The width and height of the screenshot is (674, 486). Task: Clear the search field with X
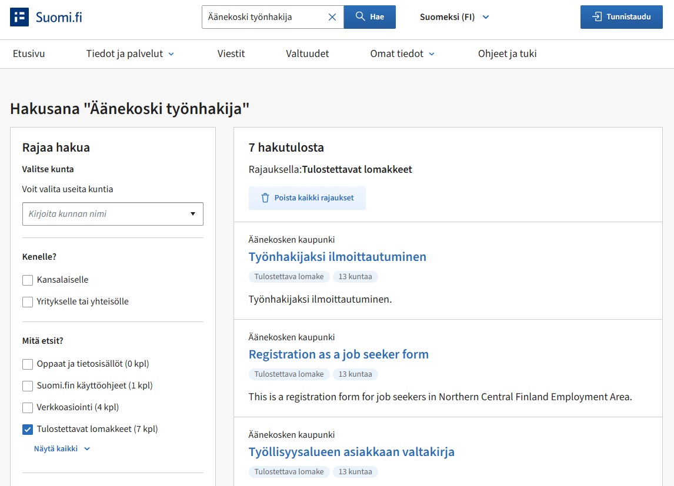click(332, 17)
